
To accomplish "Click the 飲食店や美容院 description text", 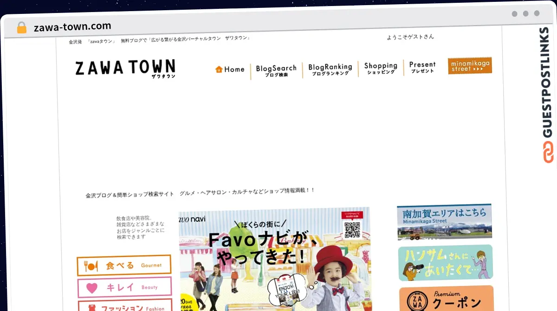I will click(x=140, y=227).
